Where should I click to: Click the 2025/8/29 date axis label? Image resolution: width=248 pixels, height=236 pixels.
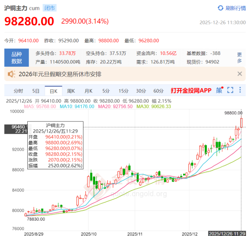pyautogui.click(x=34, y=234)
